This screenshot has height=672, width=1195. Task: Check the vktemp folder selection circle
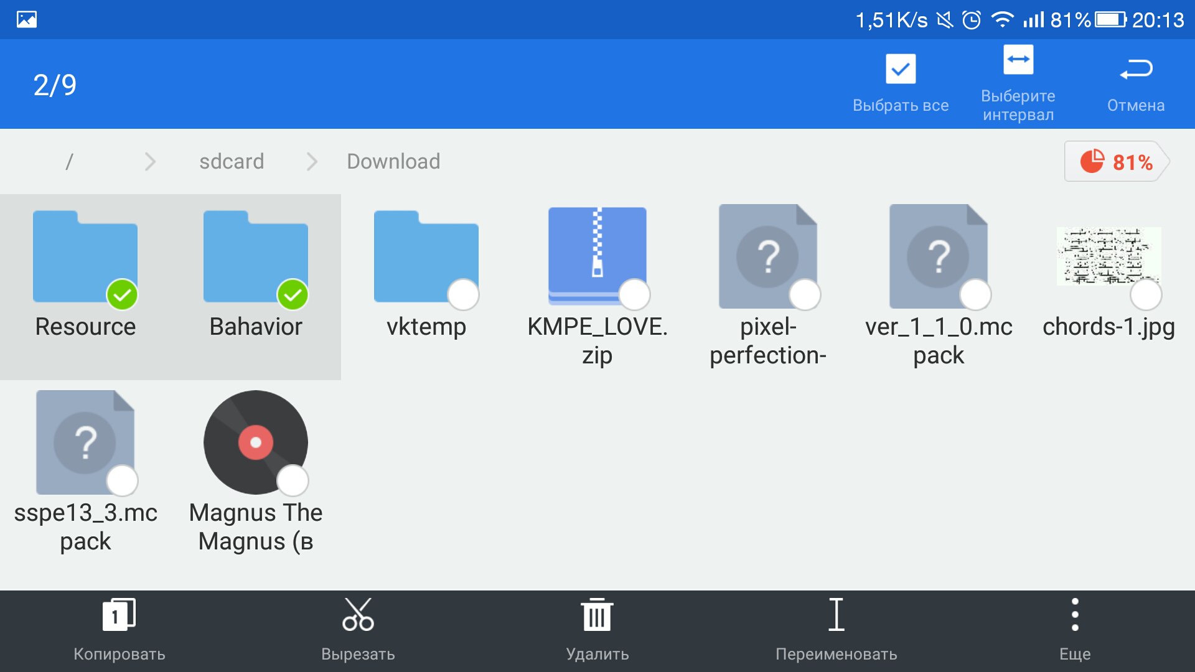463,294
